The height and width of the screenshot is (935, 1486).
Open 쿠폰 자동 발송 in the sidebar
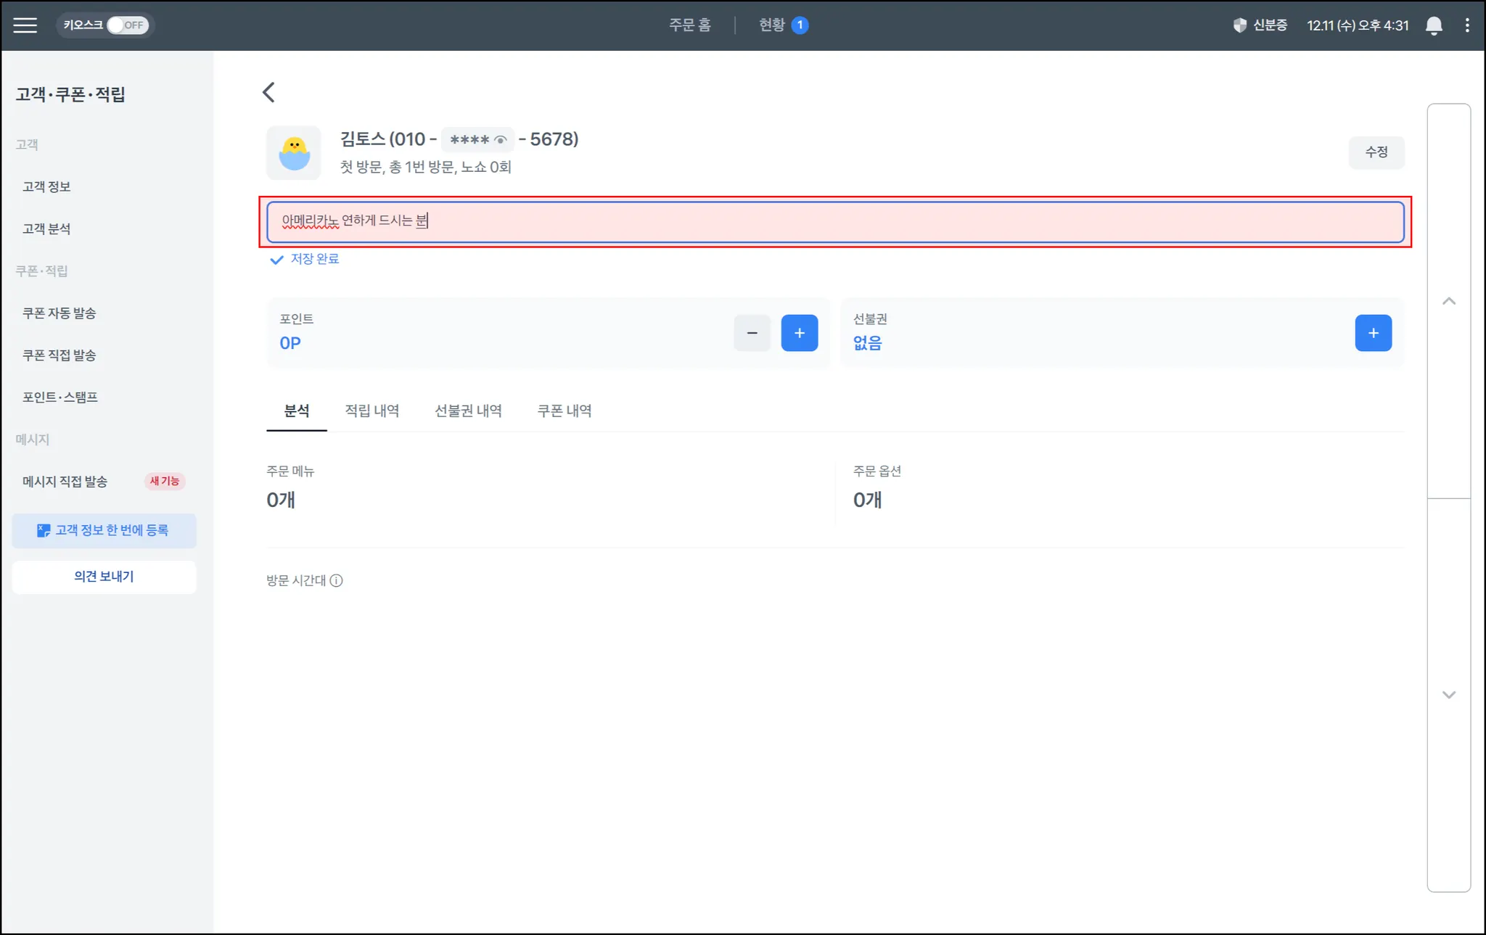(x=59, y=313)
